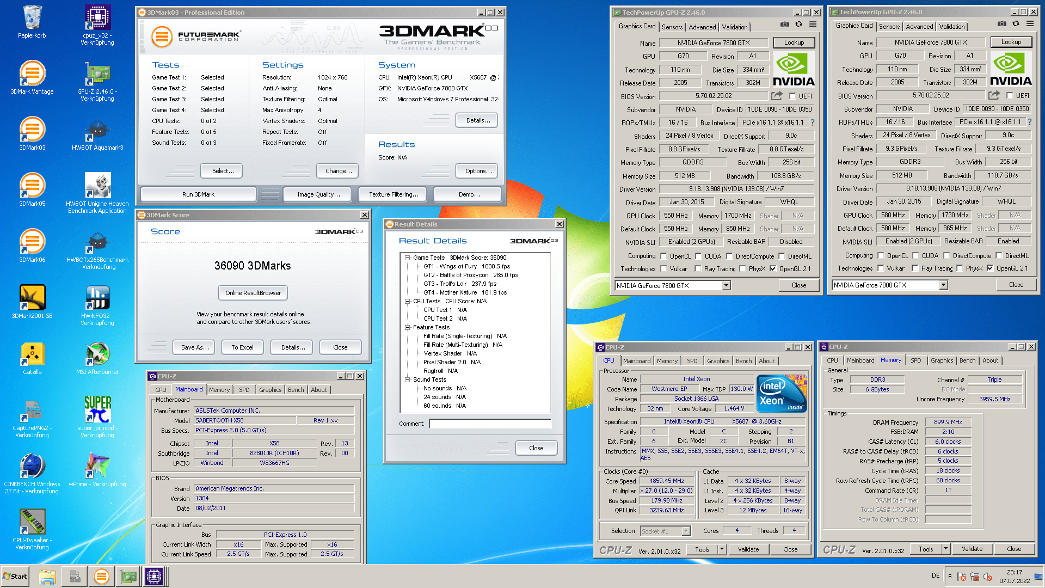The height and width of the screenshot is (588, 1045).
Task: Open the hamburger menu in right GPU-Z
Action: click(x=1030, y=24)
